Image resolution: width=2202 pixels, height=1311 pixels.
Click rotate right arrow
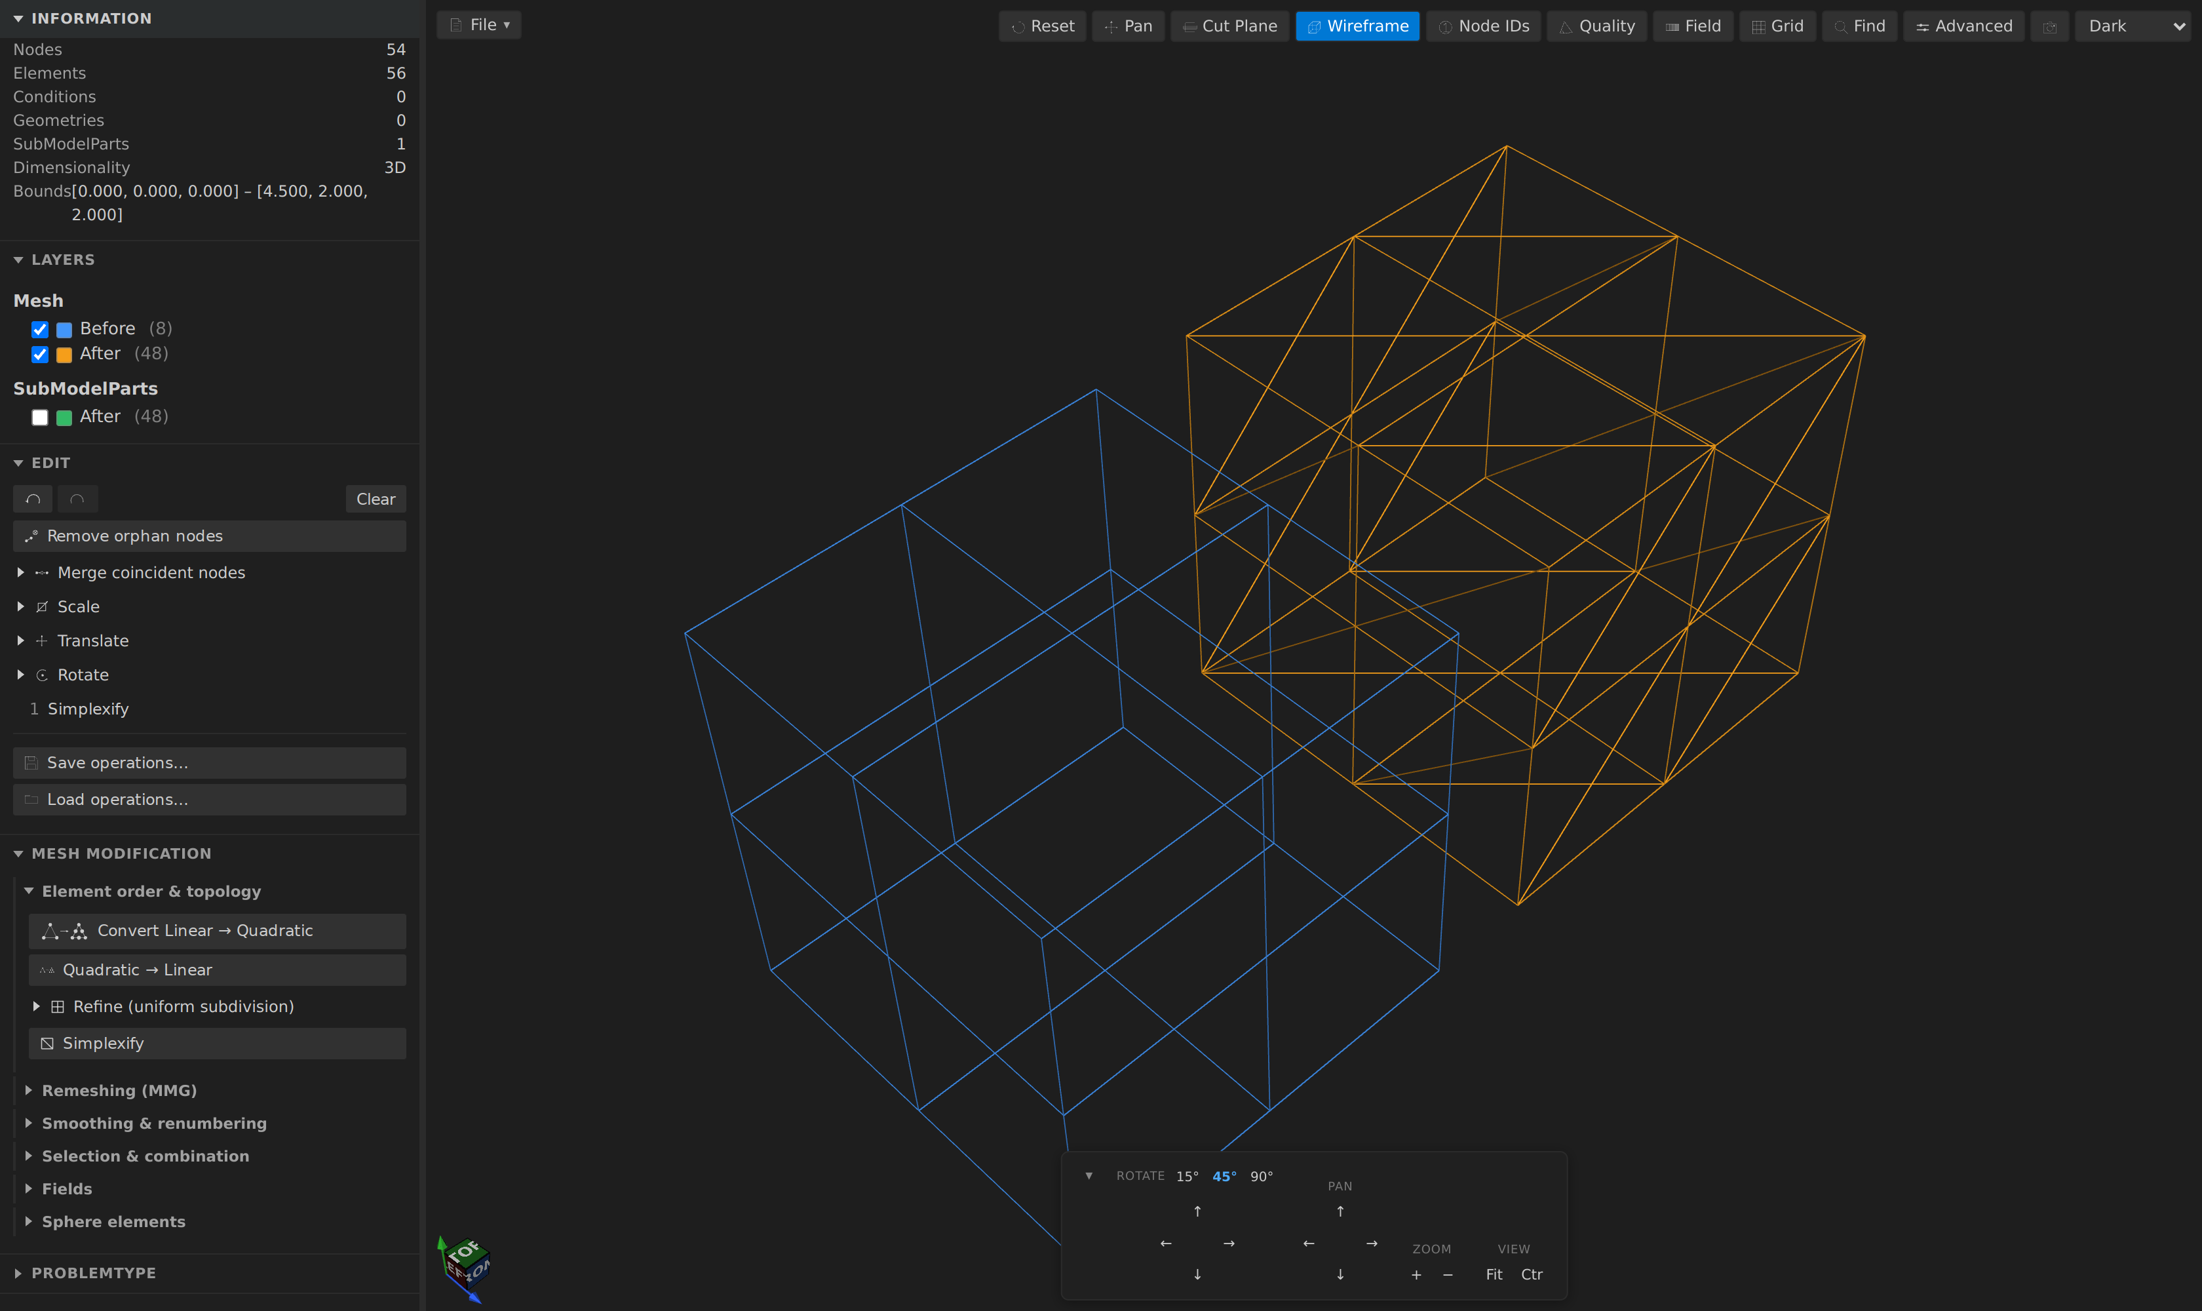pyautogui.click(x=1229, y=1243)
